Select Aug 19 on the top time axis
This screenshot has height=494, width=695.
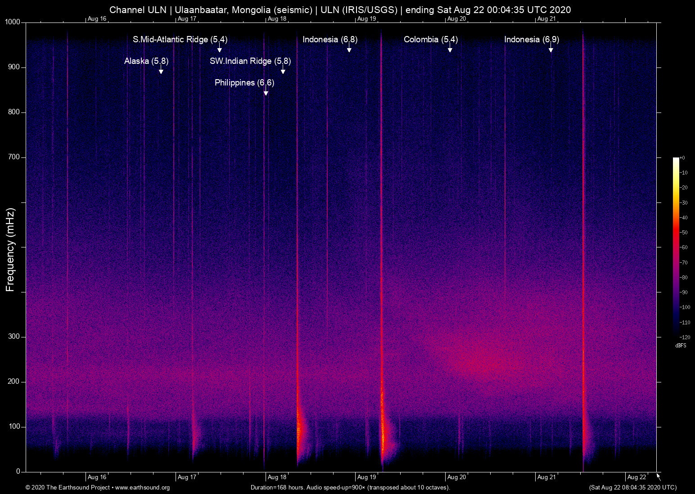click(x=366, y=19)
